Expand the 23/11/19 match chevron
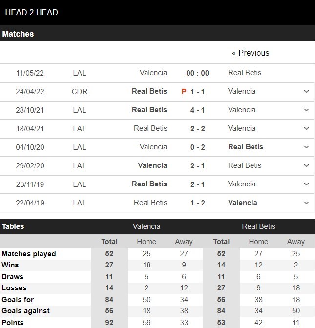This screenshot has height=328, width=315. (x=306, y=184)
